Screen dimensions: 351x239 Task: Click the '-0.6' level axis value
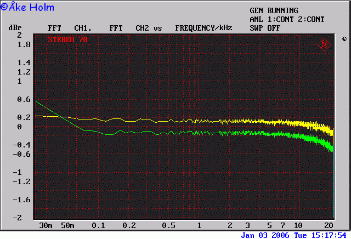[21, 154]
